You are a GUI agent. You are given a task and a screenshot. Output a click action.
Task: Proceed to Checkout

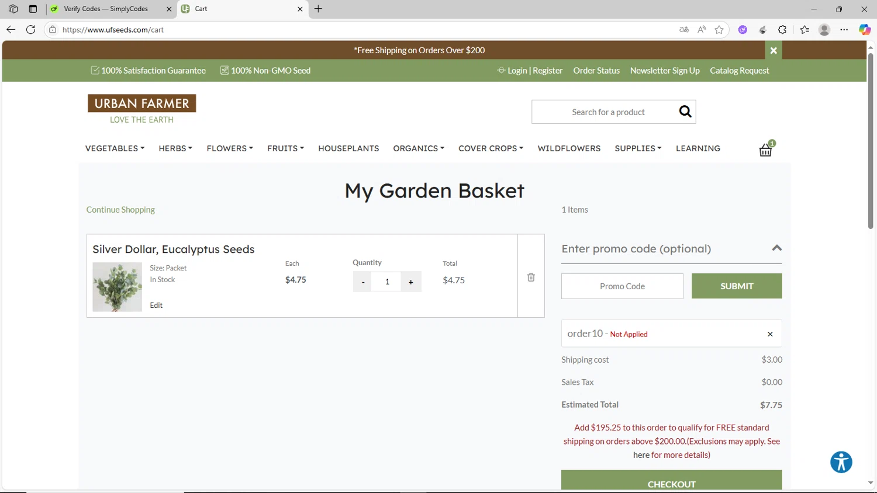click(x=671, y=481)
